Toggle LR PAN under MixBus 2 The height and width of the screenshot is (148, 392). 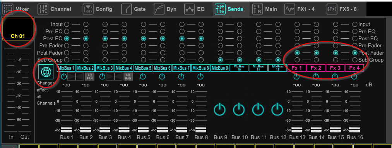tap(89, 76)
